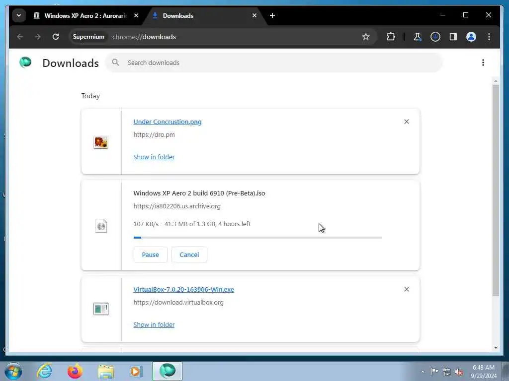509x381 pixels.
Task: Close the Windows XP Aero 2 tab
Action: click(x=136, y=15)
